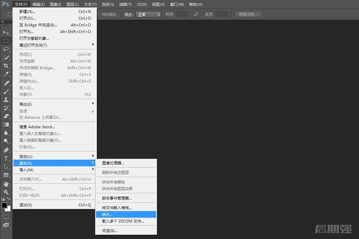The width and height of the screenshot is (359, 239).
Task: Choose 浏览(B) in scripts submenu
Action: [126, 230]
